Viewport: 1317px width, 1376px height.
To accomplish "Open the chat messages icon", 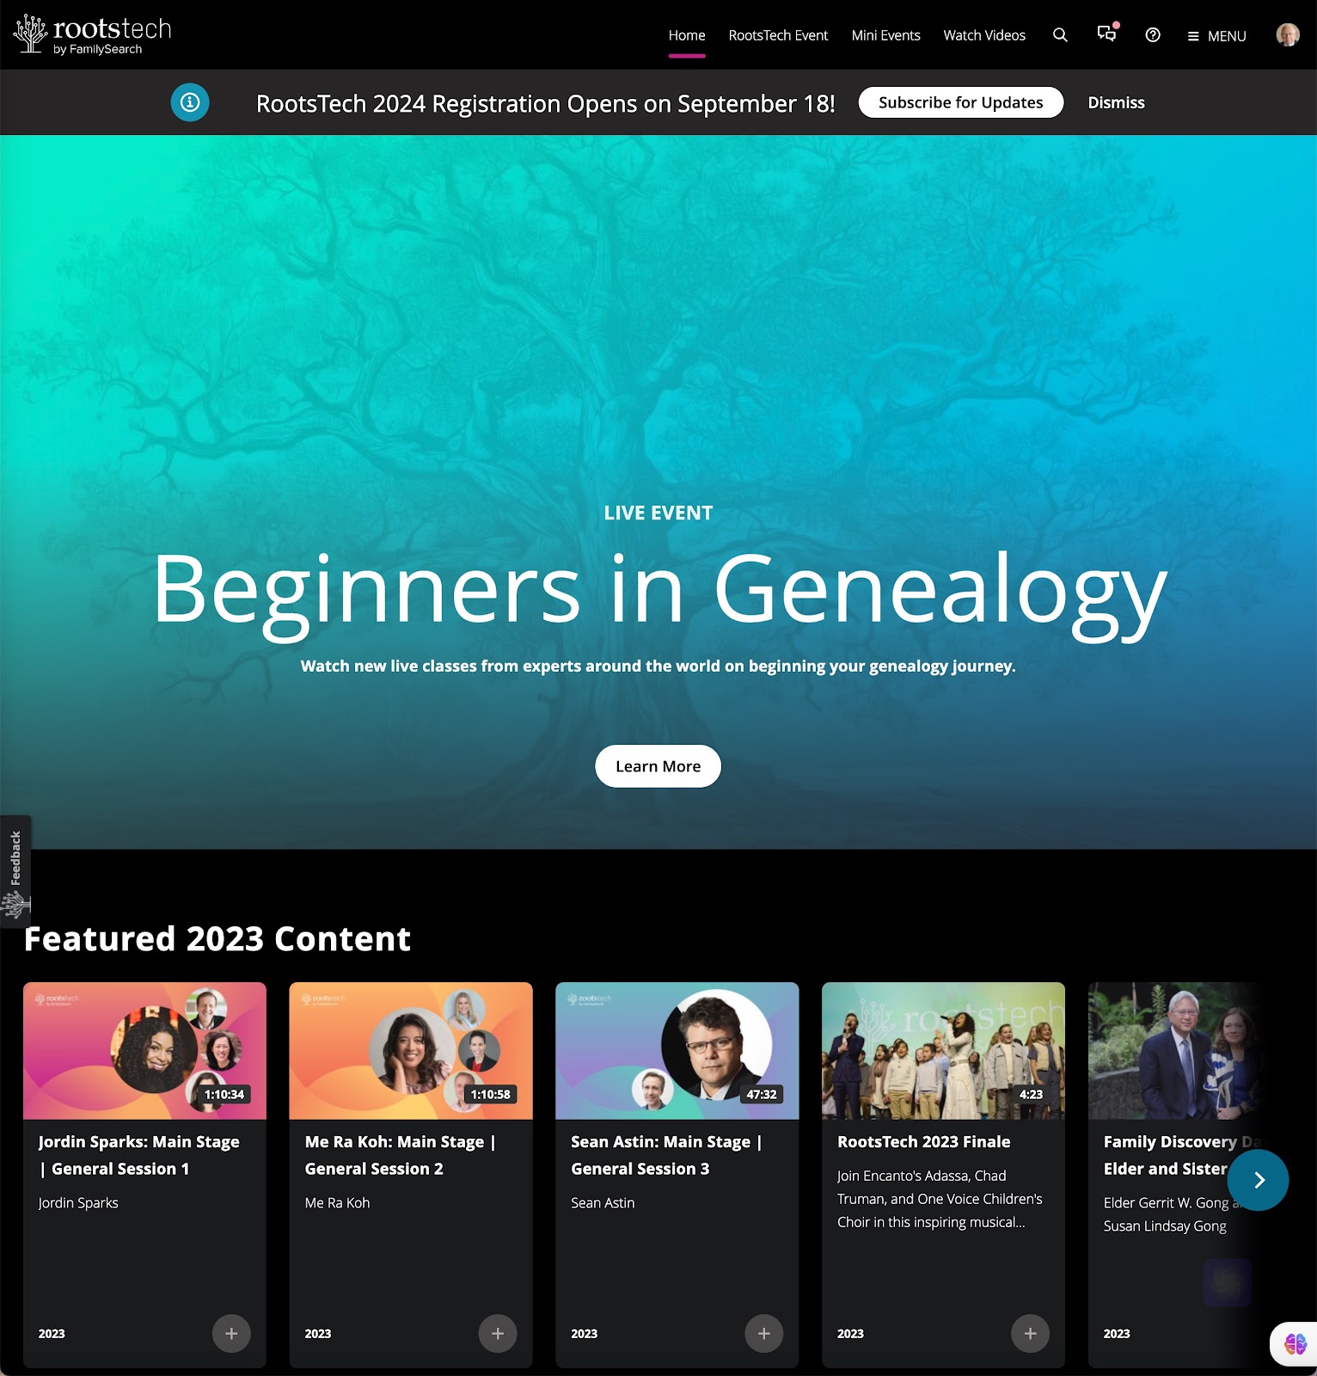I will coord(1107,34).
